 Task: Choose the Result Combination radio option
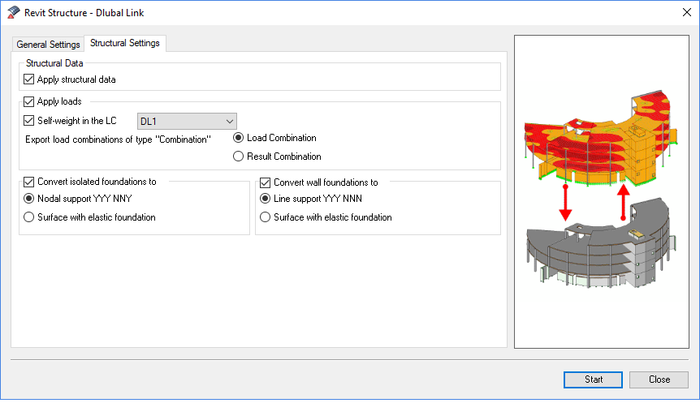239,157
